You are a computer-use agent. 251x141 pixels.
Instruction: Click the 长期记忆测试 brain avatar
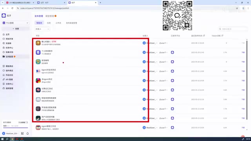point(38,90)
